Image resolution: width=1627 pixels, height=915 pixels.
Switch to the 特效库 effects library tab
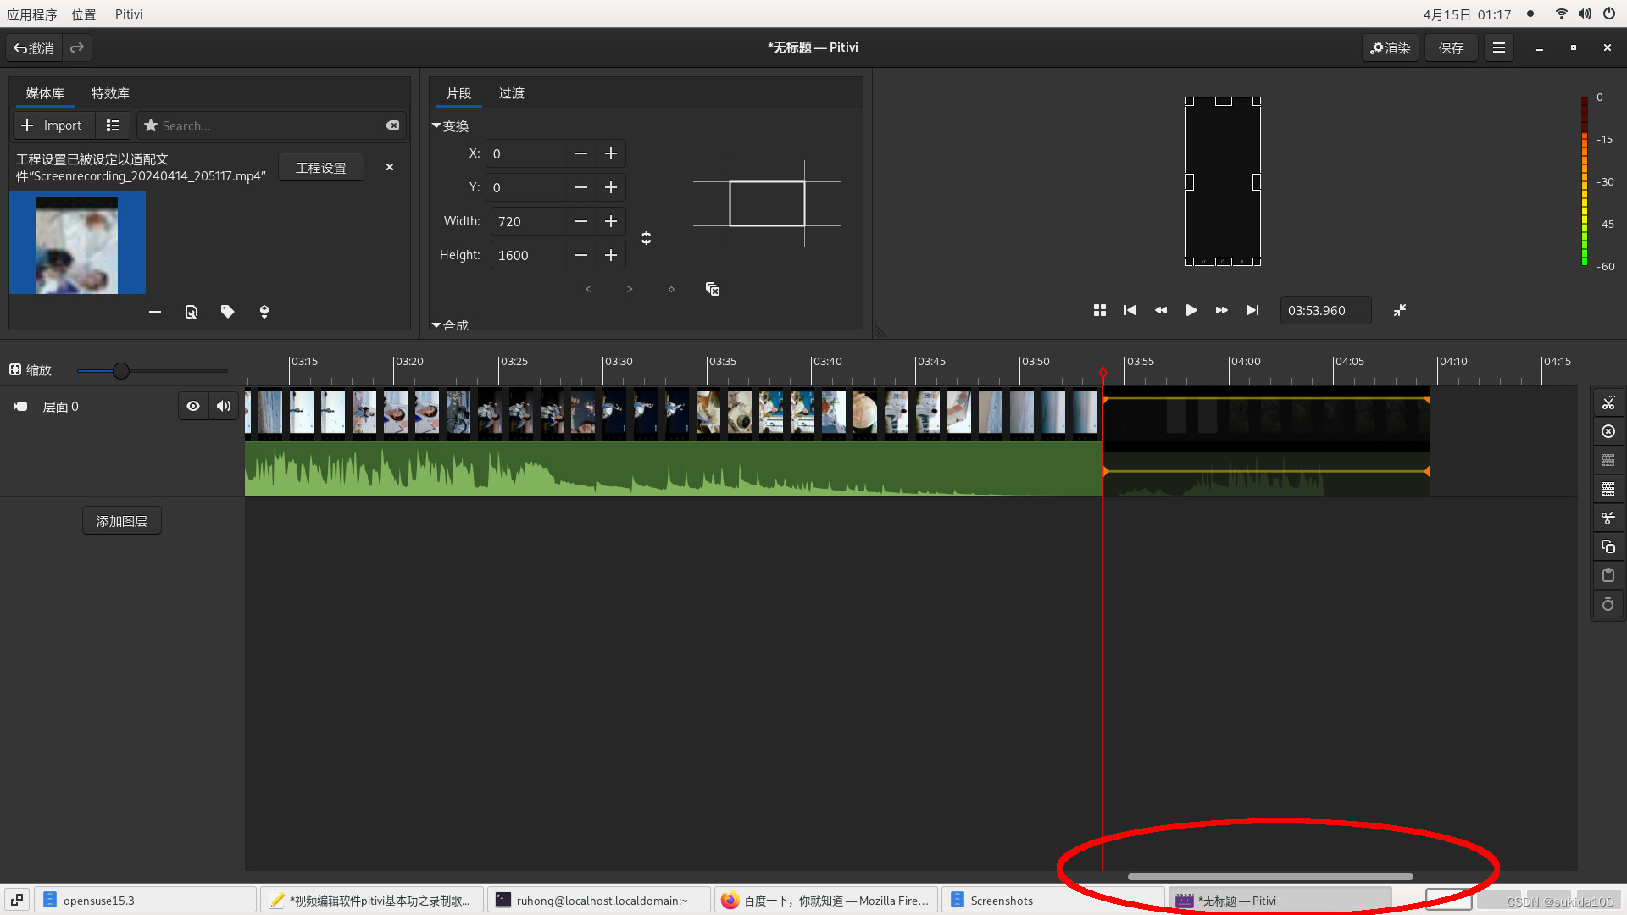tap(110, 93)
